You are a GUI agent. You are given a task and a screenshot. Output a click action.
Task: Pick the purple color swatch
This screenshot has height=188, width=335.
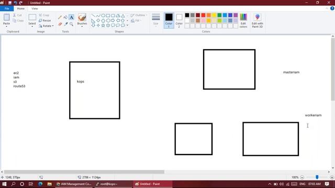pyautogui.click(x=236, y=15)
